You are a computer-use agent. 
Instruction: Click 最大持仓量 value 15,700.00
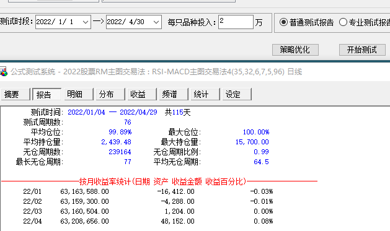point(252,142)
